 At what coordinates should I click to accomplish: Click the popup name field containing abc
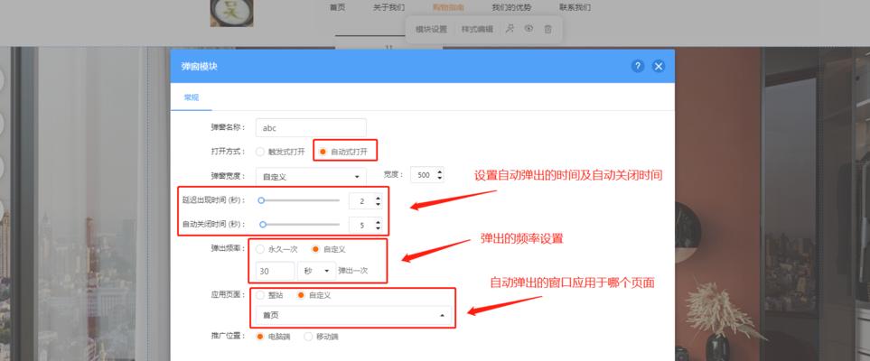point(312,127)
